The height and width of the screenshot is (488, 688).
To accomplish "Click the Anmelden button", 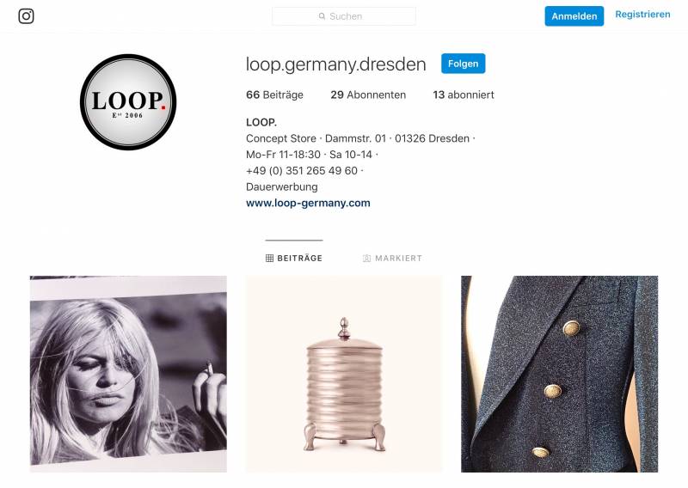I will 574,16.
